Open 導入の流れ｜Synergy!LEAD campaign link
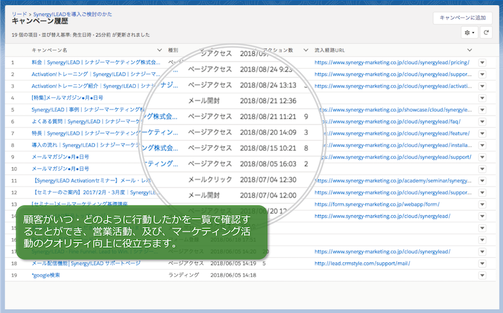The width and height of the screenshot is (503, 313). point(86,145)
